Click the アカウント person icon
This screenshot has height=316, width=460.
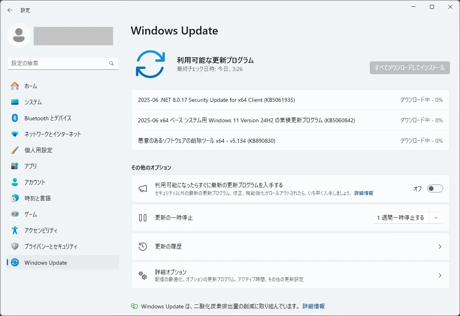pos(15,182)
